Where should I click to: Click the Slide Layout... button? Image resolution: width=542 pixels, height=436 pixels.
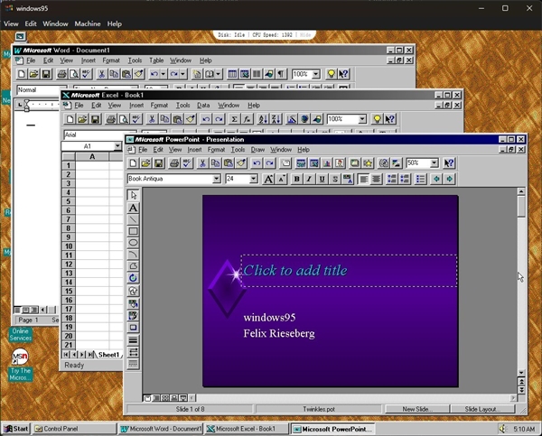coord(482,409)
